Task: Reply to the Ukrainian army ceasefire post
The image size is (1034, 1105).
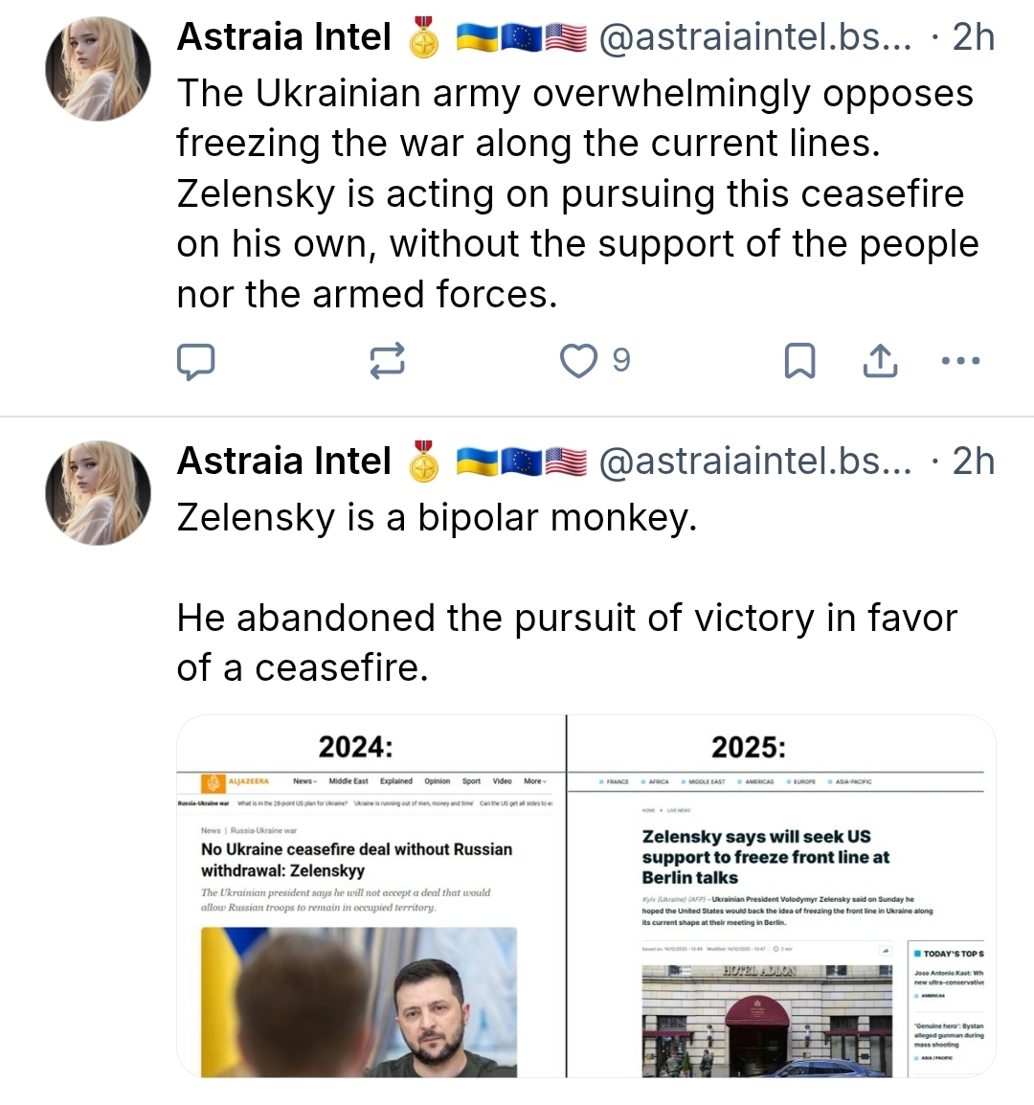Action: coord(196,361)
